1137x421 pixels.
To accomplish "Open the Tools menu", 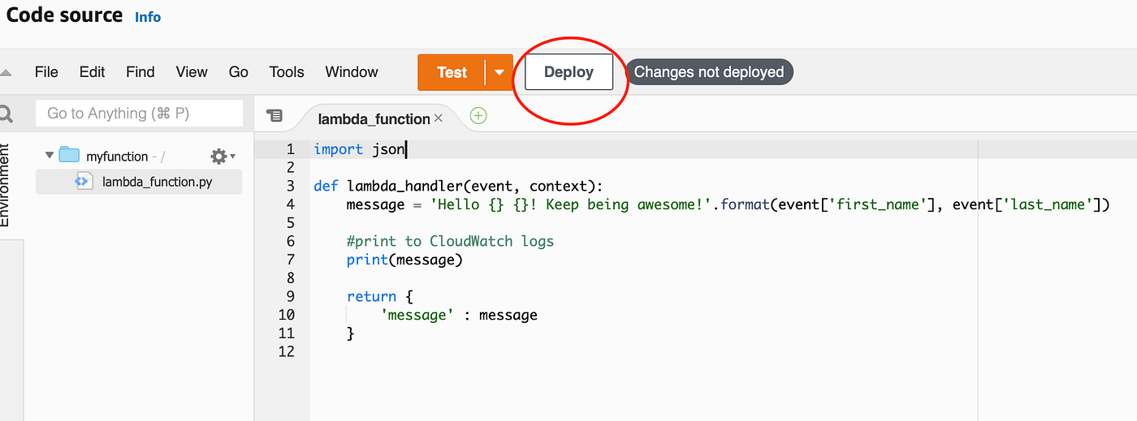I will tap(287, 72).
